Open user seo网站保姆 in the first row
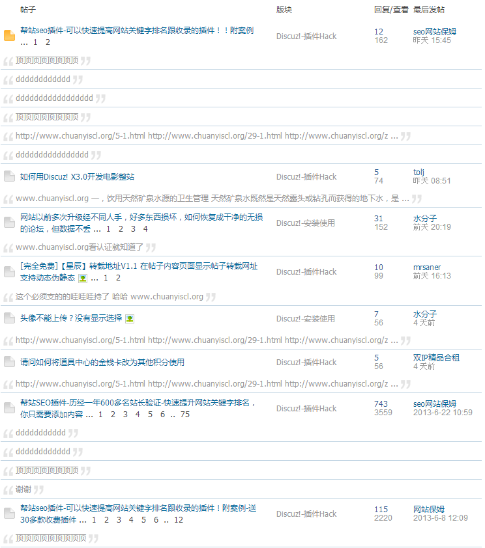485x548 pixels. tap(435, 31)
